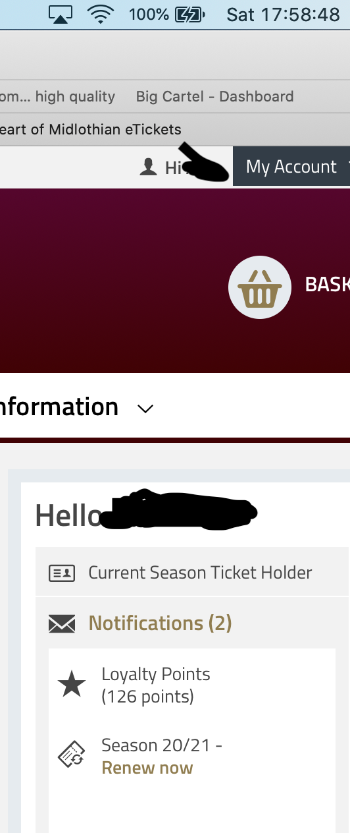350x833 pixels.
Task: Click the Loyalty Points star icon
Action: tap(72, 685)
